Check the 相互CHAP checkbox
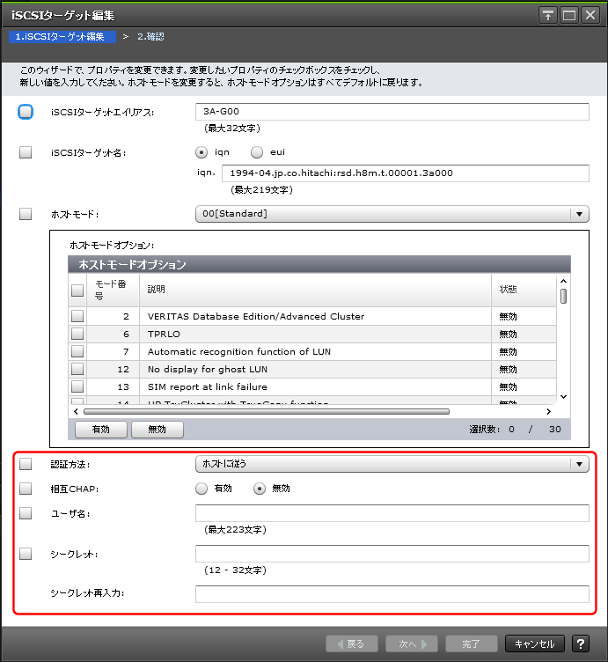This screenshot has height=662, width=608. [x=26, y=489]
